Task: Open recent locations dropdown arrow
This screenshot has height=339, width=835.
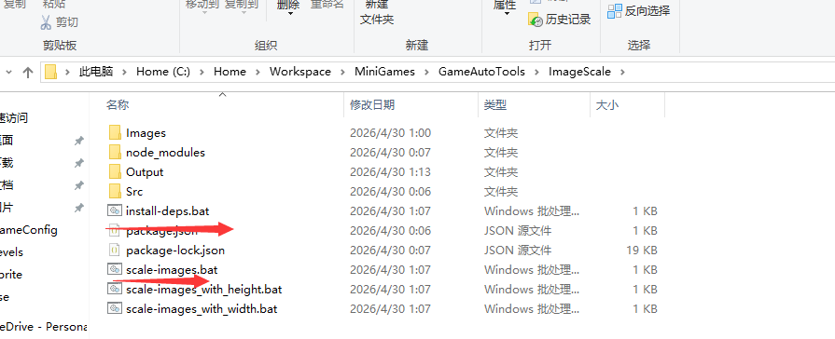Action: (8, 73)
